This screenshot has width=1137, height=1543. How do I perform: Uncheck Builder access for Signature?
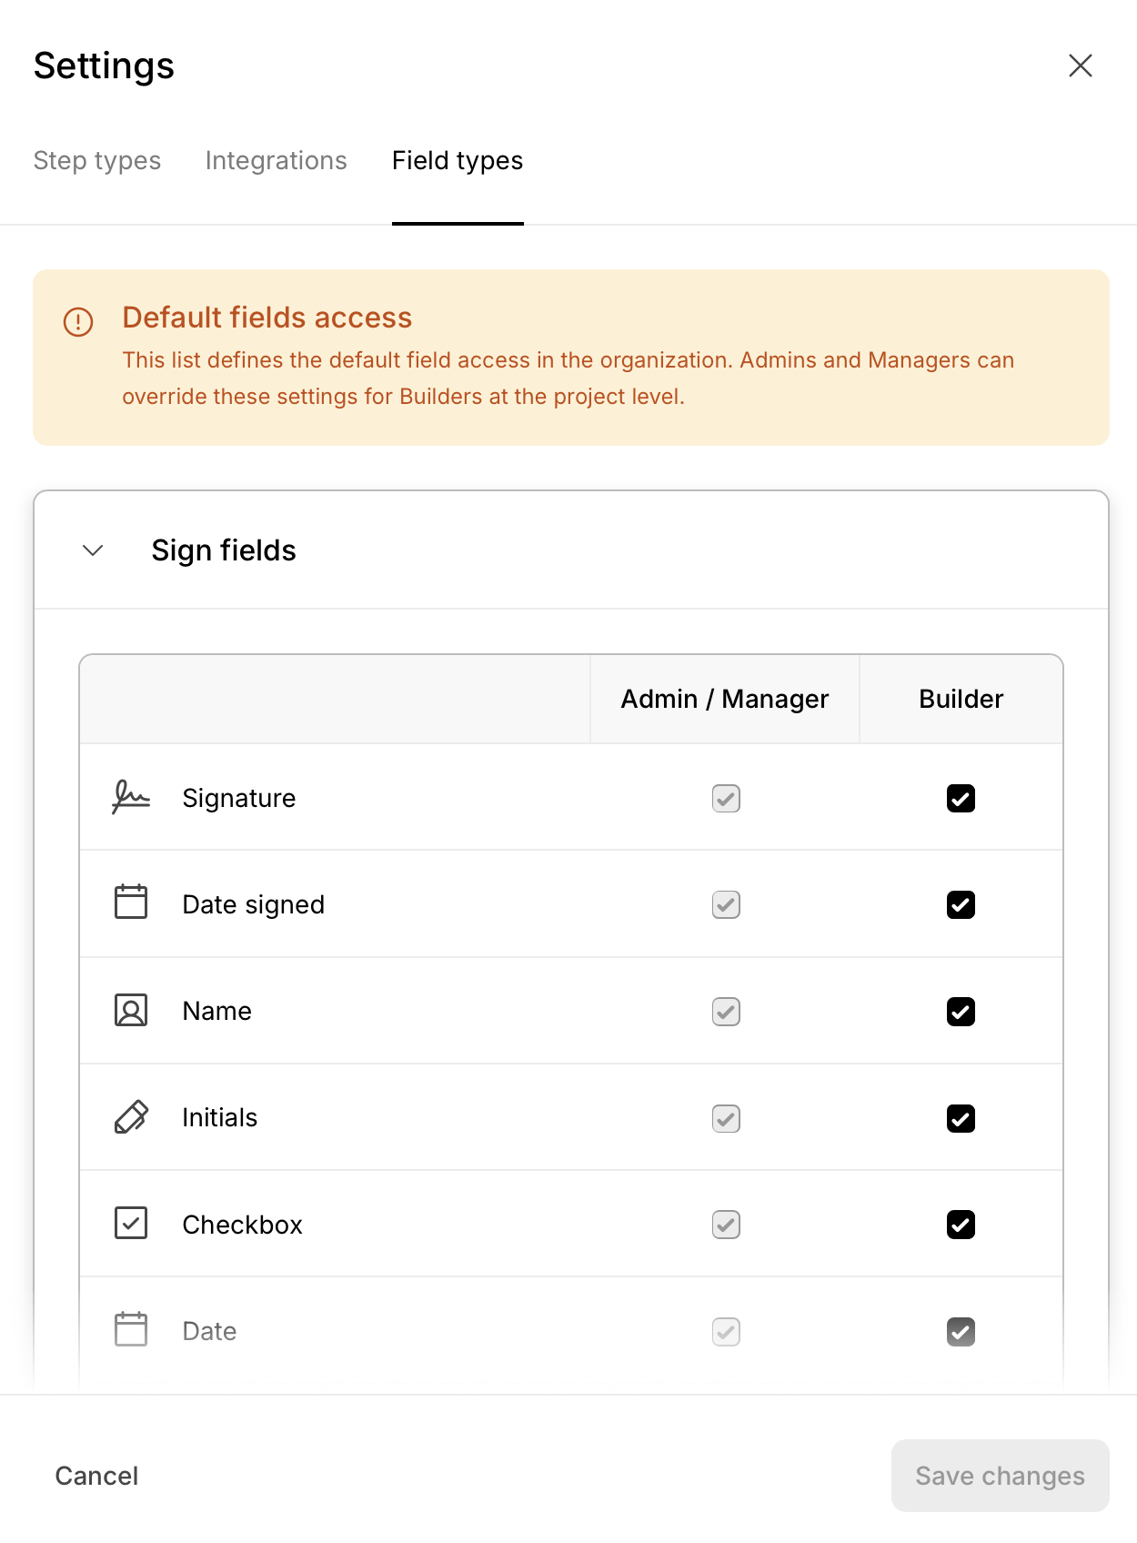coord(961,799)
